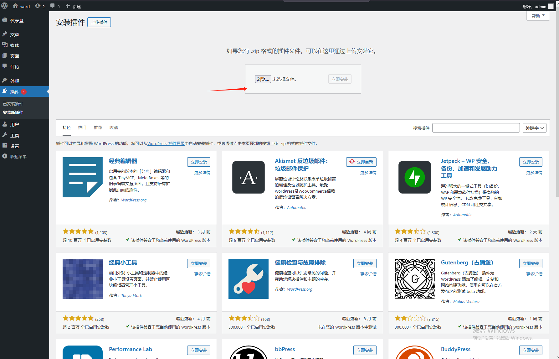Collapse sidebar with 收起菜单 arrow icon
Viewport: 559px width, 359px height.
point(5,156)
